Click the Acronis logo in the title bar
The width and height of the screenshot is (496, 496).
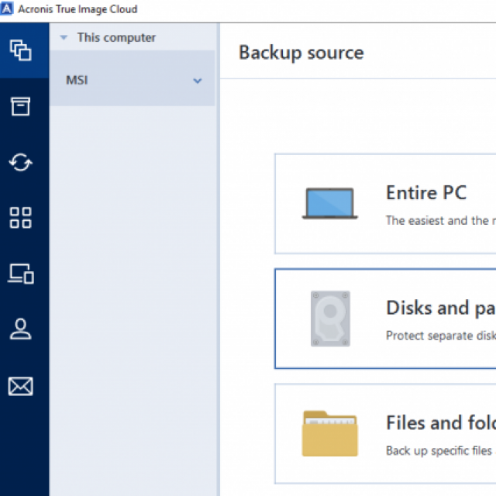coord(9,9)
